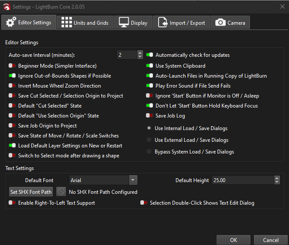Screen dimensions: 289x245
Task: Increase the auto-save interval with up arrow
Action: pyautogui.click(x=140, y=53)
